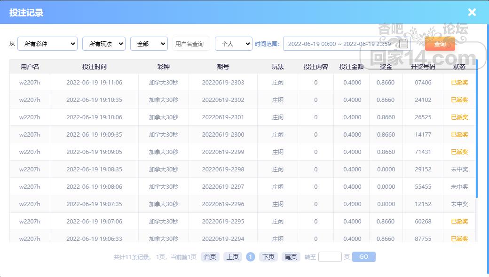The height and width of the screenshot is (277, 489).
Task: Open the calendar icon in date range
Action: coord(403,44)
